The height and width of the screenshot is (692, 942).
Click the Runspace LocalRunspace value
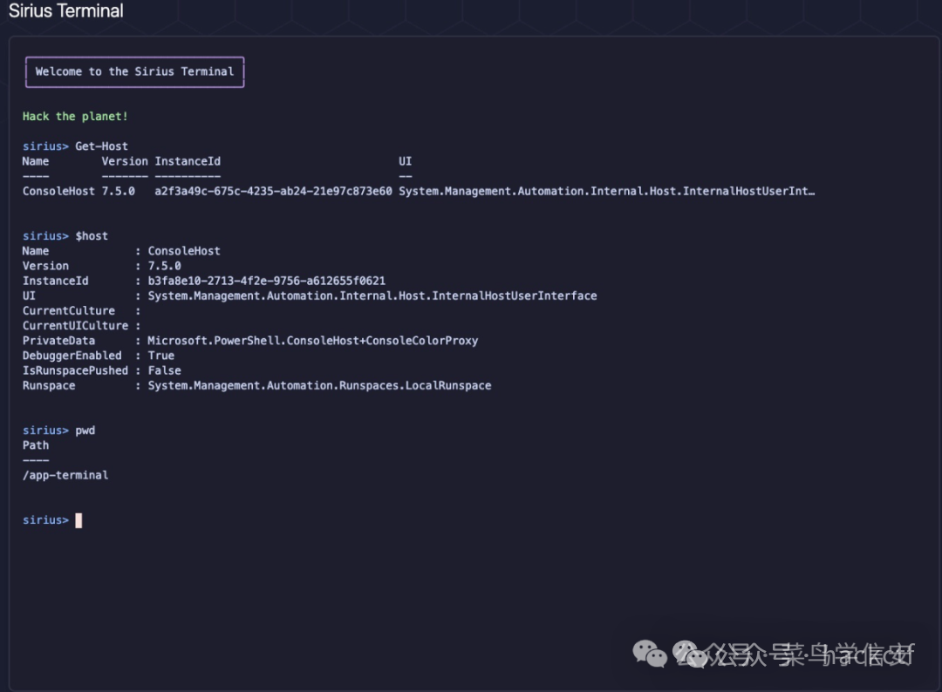[x=319, y=385]
